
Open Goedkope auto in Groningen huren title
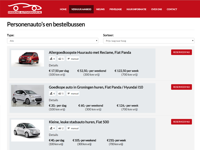pos(96,87)
